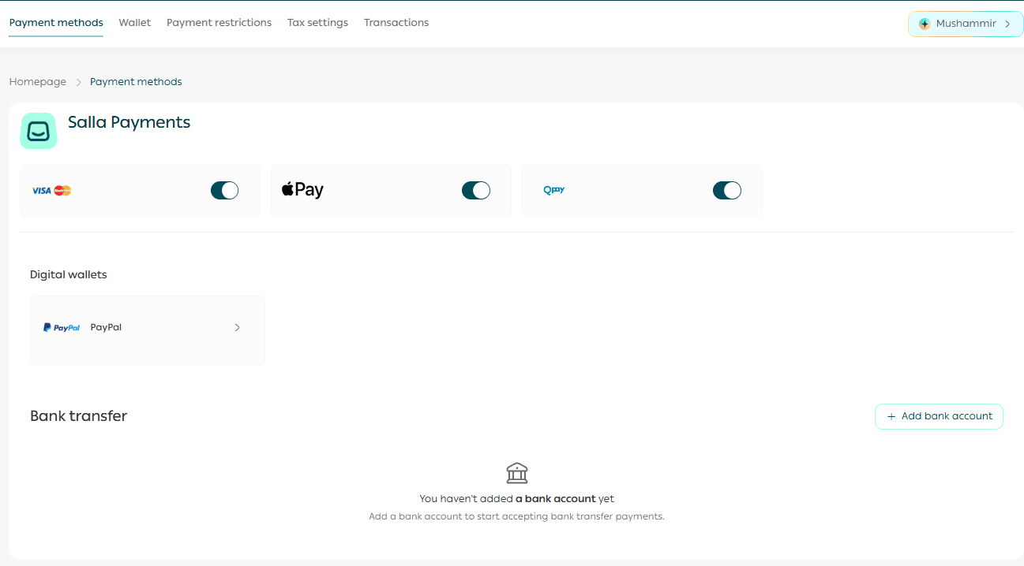
Task: Expand PayPal settings via chevron arrow
Action: tap(238, 327)
